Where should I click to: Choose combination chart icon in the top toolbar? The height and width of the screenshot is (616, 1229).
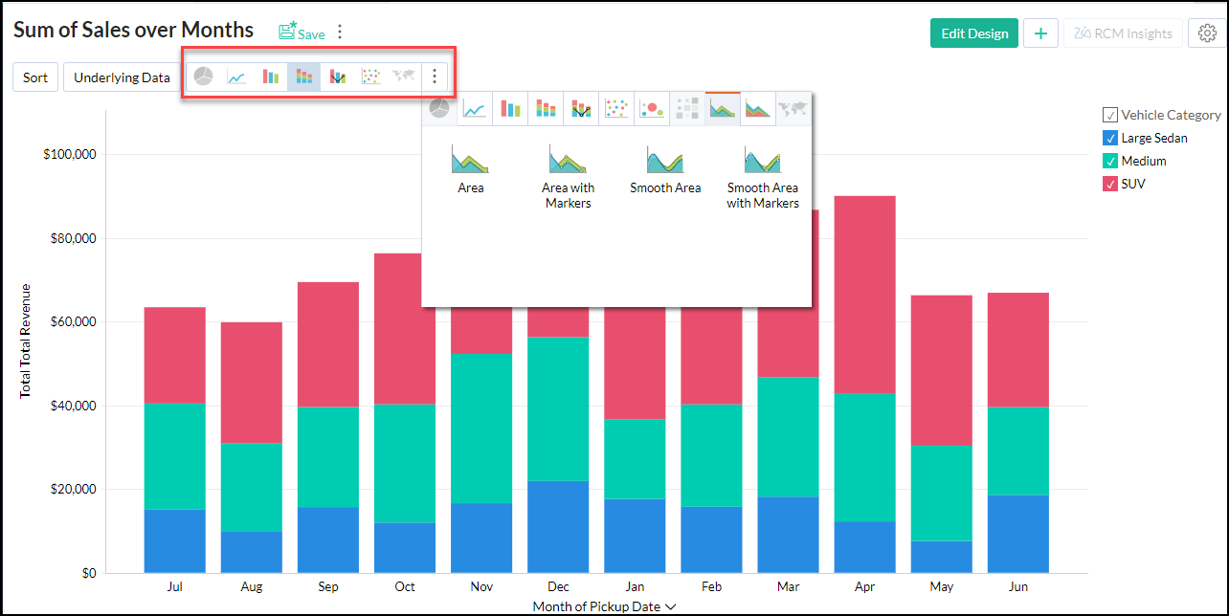(x=337, y=77)
